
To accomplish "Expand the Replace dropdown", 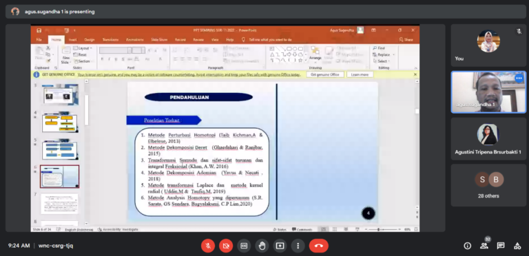I will coord(384,54).
